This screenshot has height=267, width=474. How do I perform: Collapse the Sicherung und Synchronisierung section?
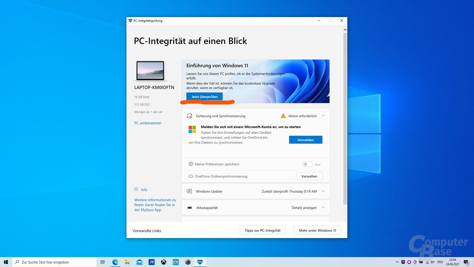click(323, 116)
